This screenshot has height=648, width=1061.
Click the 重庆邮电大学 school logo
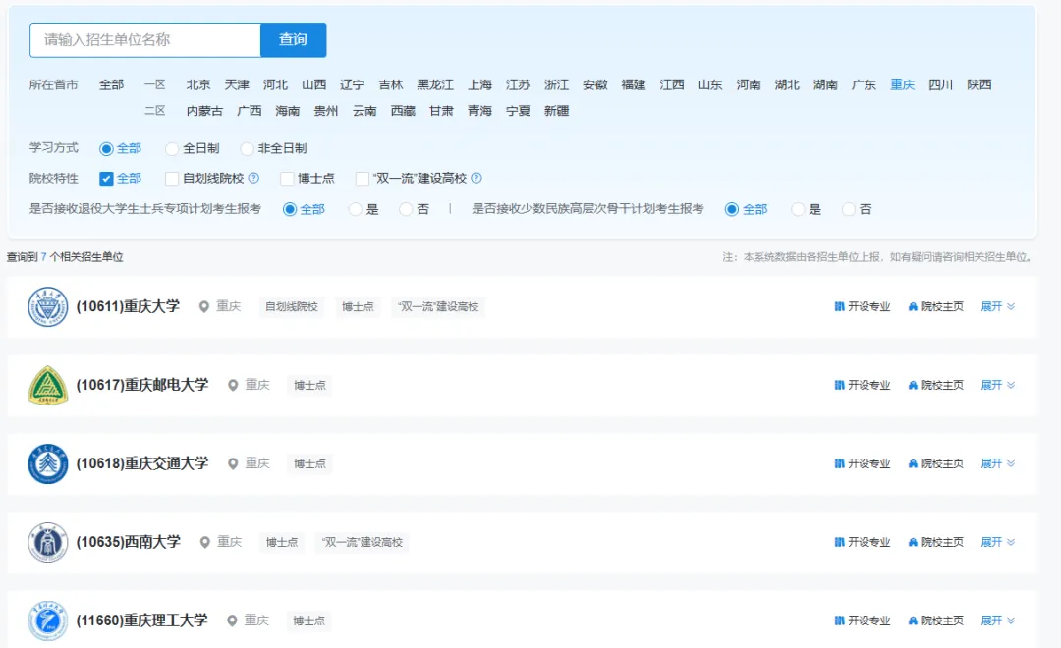[47, 385]
